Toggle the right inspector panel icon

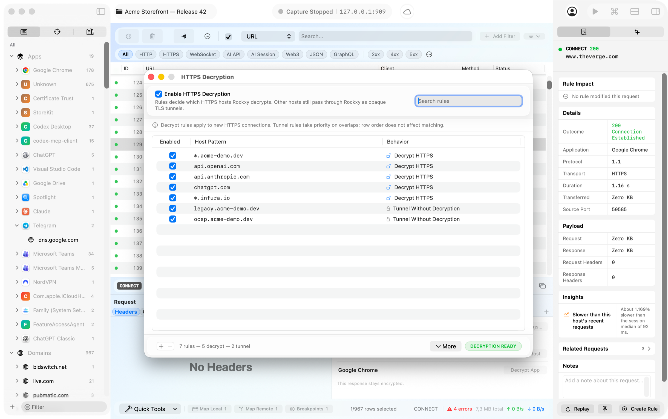coord(655,11)
